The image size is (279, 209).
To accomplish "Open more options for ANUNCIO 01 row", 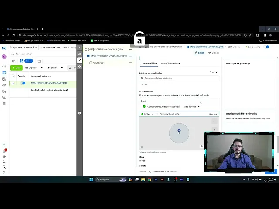I will coord(131,63).
